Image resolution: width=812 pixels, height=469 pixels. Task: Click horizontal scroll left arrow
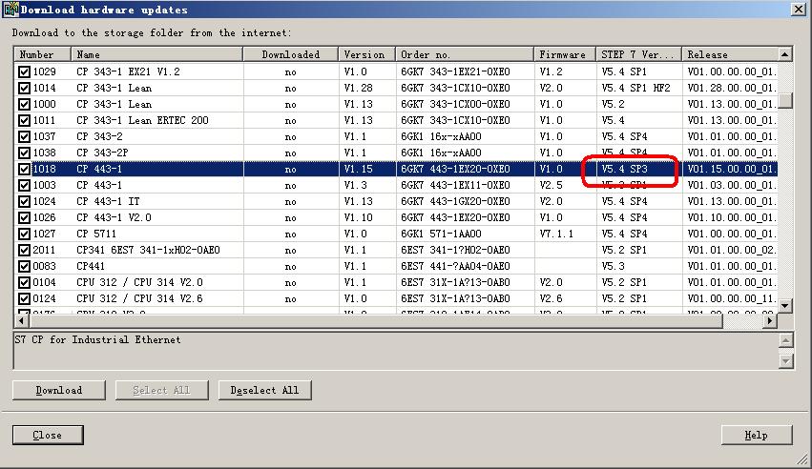point(21,320)
